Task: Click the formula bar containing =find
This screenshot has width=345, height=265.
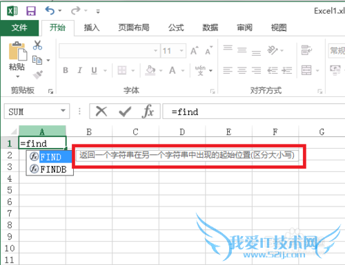Action: pos(254,112)
